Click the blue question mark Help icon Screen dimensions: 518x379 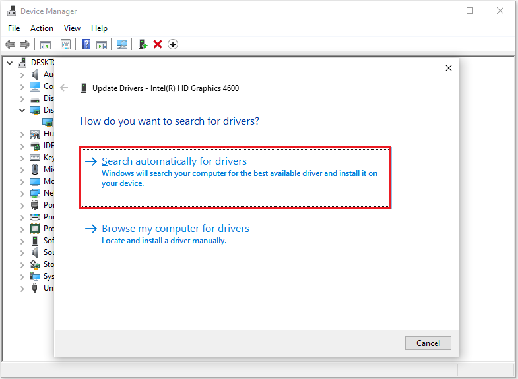pos(86,44)
